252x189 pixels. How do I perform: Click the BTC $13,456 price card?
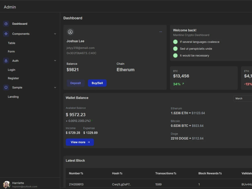[x=204, y=78]
